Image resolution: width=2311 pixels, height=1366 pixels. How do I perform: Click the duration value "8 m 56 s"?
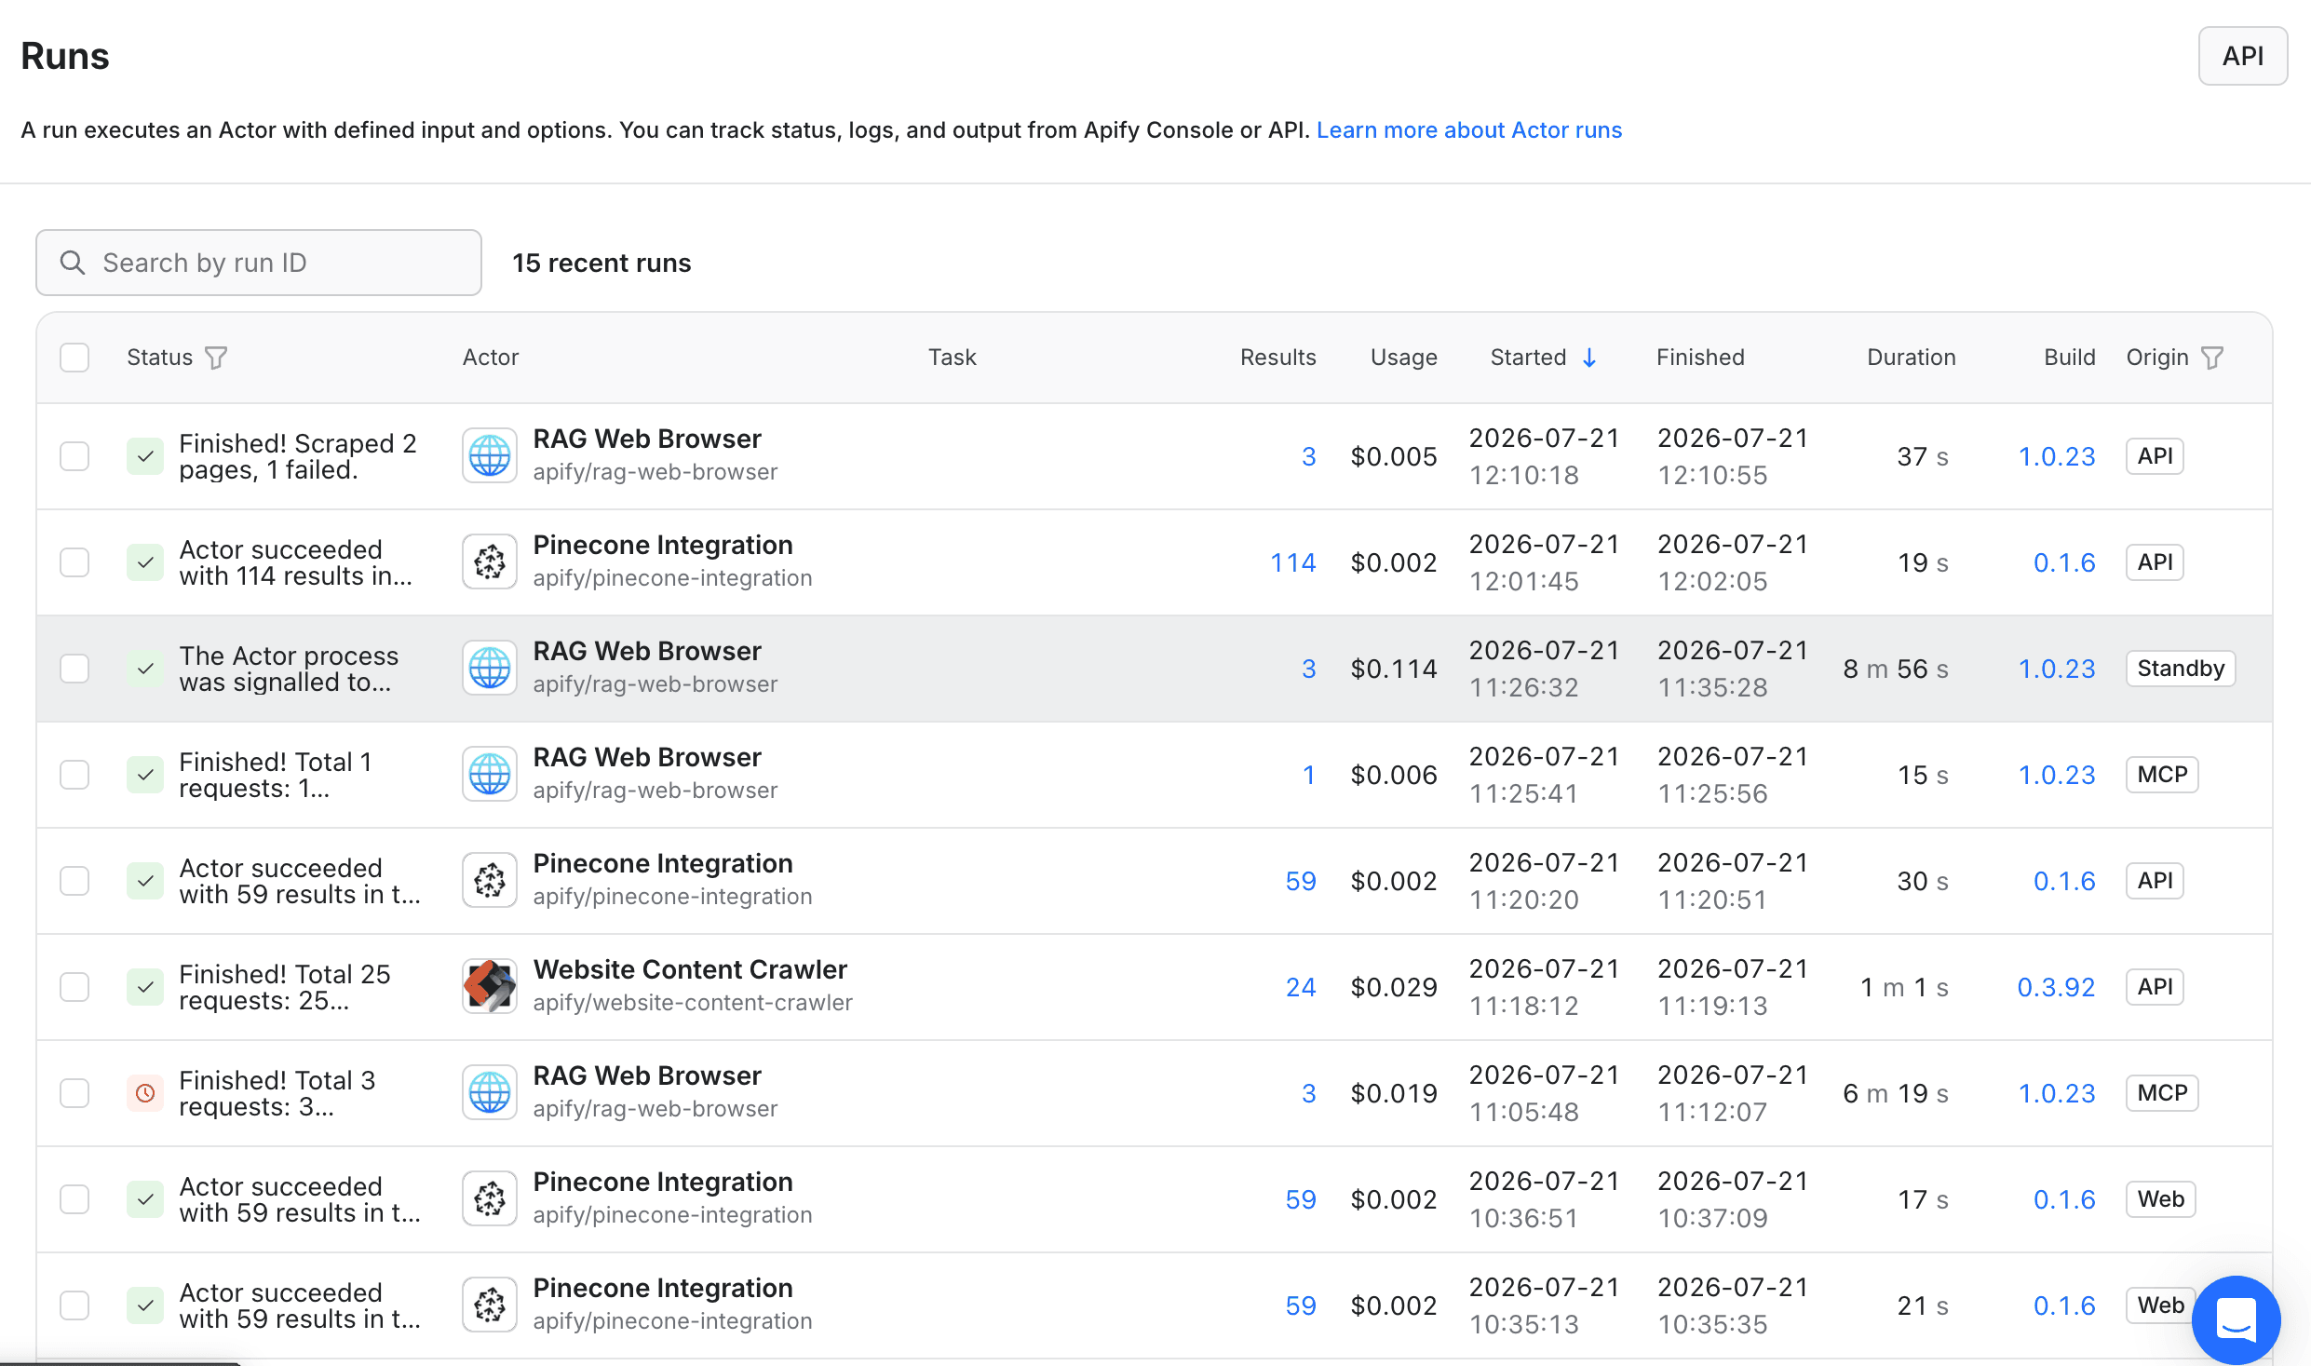(x=1896, y=669)
